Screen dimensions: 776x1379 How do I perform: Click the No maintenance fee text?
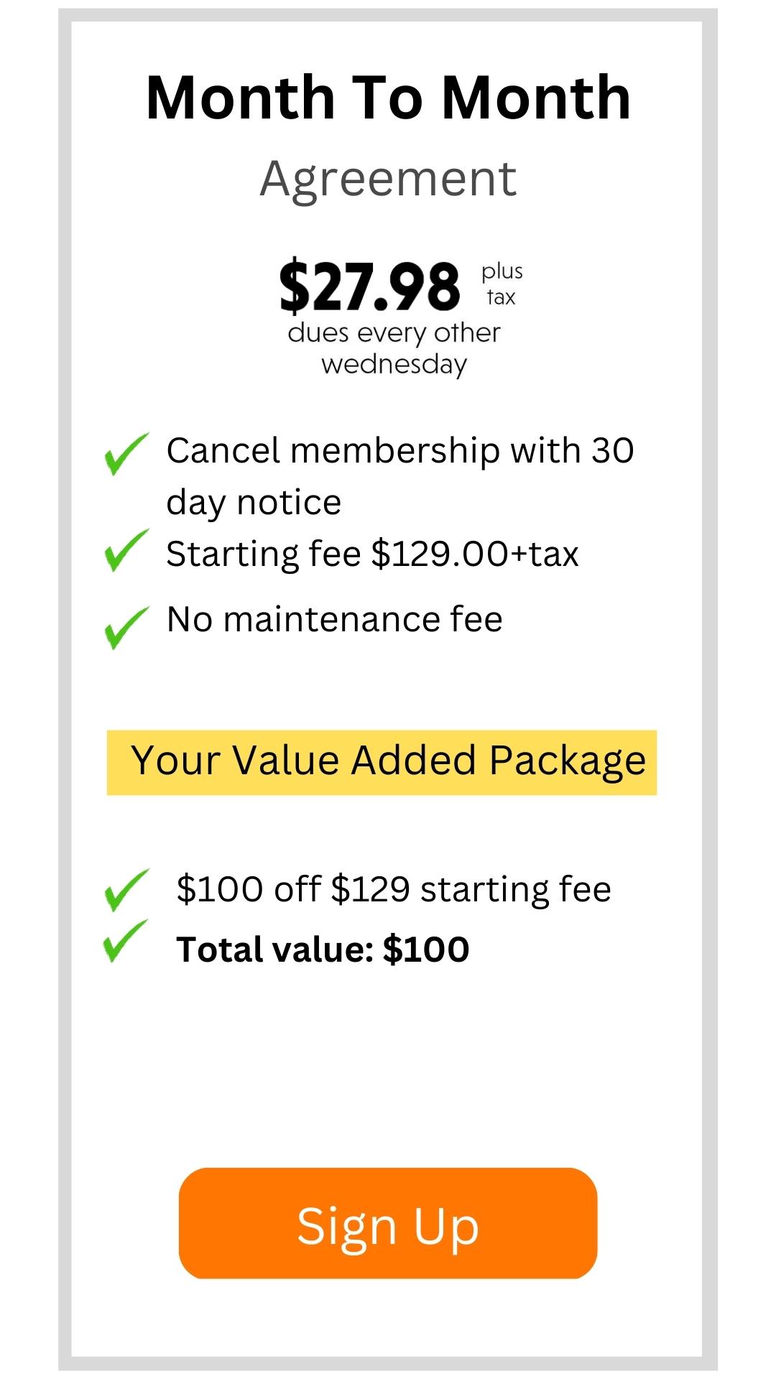tap(334, 619)
